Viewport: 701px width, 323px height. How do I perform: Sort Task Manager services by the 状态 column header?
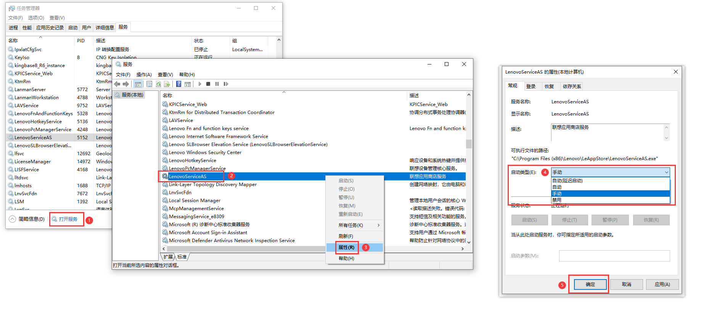tap(211, 41)
